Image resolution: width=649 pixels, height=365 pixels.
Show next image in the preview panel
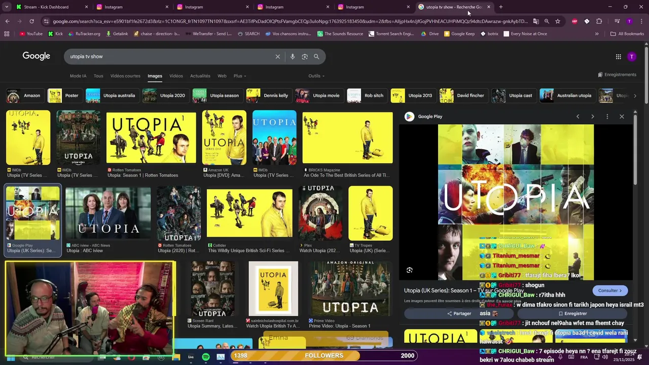pos(592,117)
